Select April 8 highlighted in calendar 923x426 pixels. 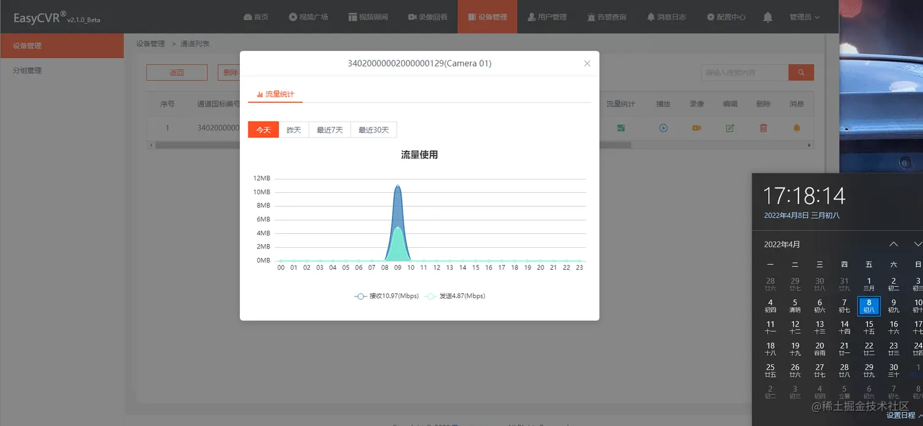click(869, 305)
